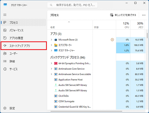Viewport: 149px width, 113px height.
Task: Expand Antimalware Core Service row
Action: (x=51, y=69)
